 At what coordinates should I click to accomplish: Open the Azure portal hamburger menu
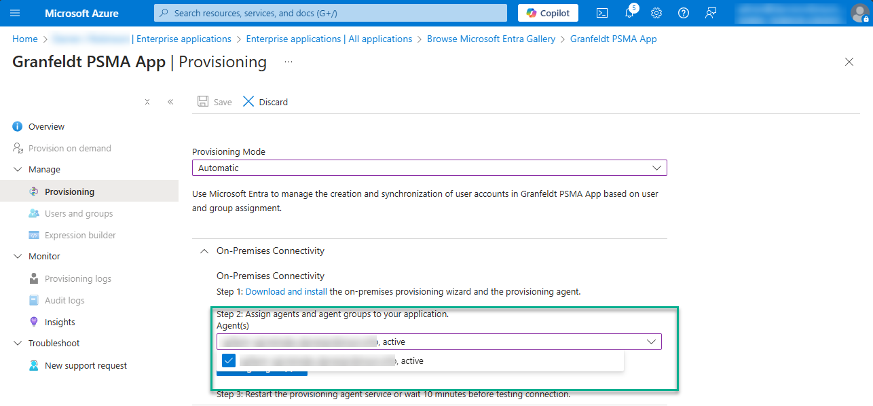click(x=15, y=13)
